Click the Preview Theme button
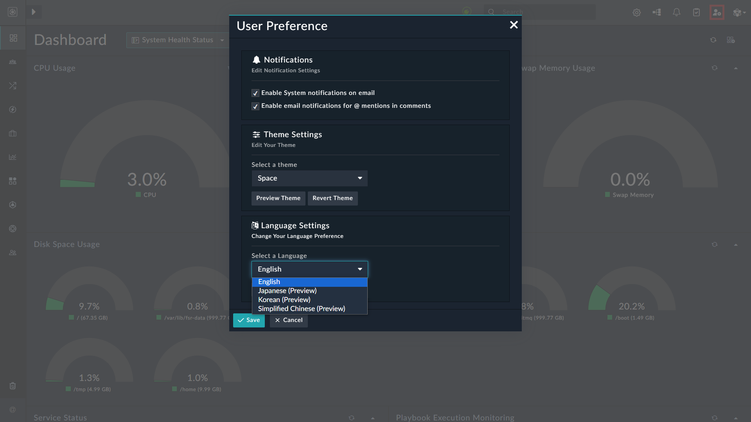Screen dimensions: 751x422 (x=278, y=198)
